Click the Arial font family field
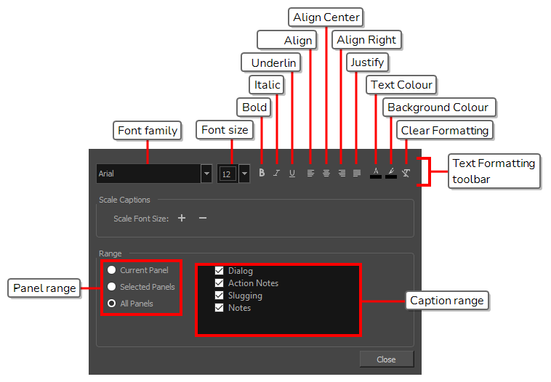Image resolution: width=551 pixels, height=382 pixels. click(148, 174)
